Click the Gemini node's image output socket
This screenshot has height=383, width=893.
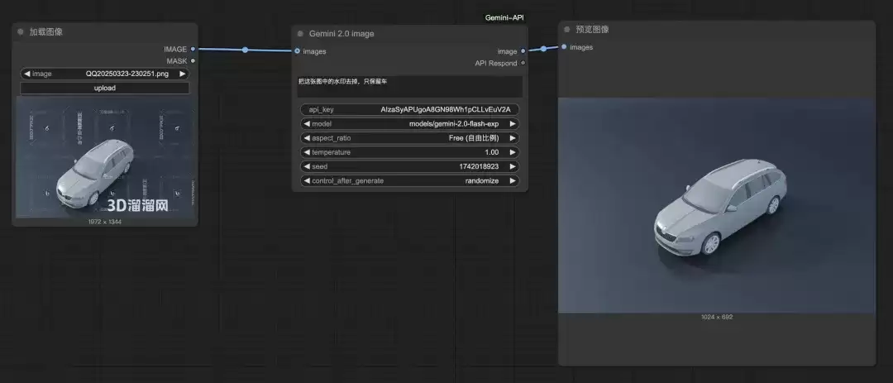pos(523,51)
